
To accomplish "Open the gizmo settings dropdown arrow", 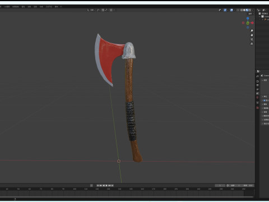I will click(x=228, y=10).
